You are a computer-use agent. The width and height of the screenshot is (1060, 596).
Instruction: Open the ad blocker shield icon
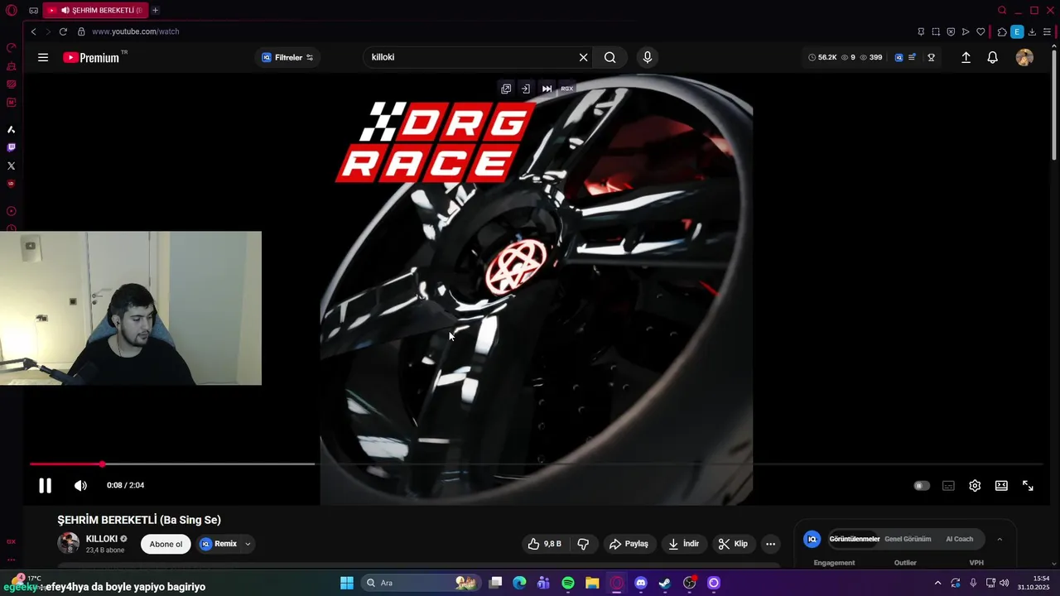(951, 31)
